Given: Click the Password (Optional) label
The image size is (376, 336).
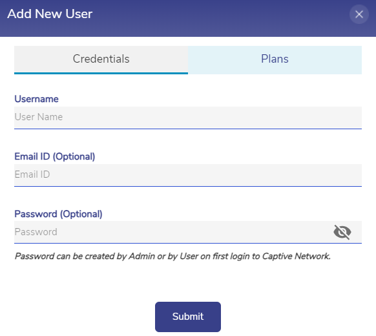Looking at the screenshot, I should point(58,214).
